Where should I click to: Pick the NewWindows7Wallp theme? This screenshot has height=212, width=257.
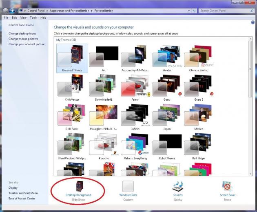pos(72,146)
